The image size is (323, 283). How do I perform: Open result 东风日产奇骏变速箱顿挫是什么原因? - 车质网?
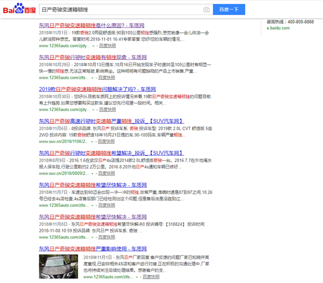coord(92,25)
